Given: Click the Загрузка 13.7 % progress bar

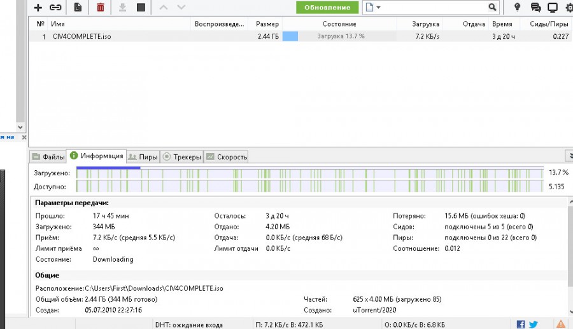Looking at the screenshot, I should point(339,36).
